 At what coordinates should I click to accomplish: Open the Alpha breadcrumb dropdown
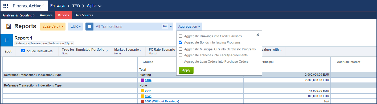(x=94, y=6)
